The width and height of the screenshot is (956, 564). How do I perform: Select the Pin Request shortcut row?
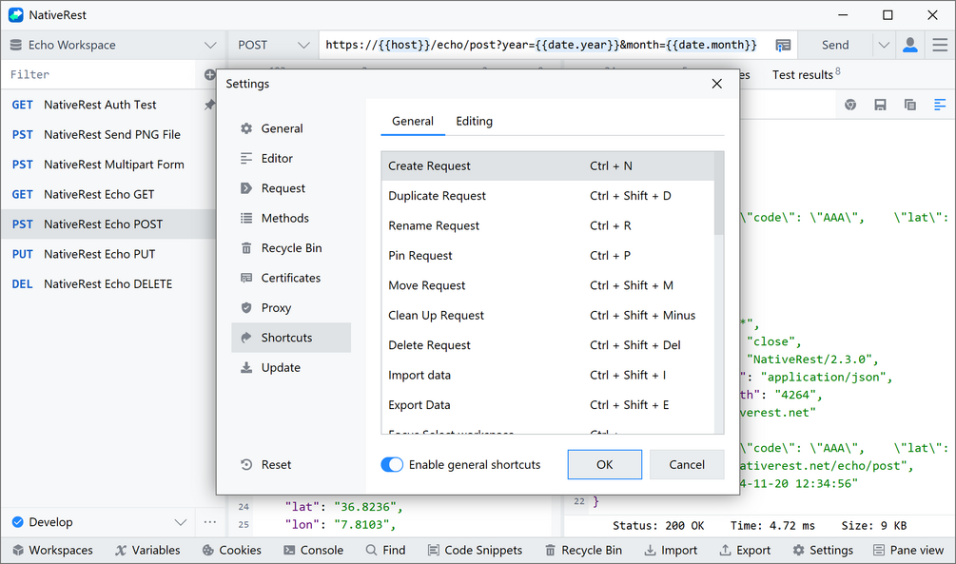click(548, 256)
